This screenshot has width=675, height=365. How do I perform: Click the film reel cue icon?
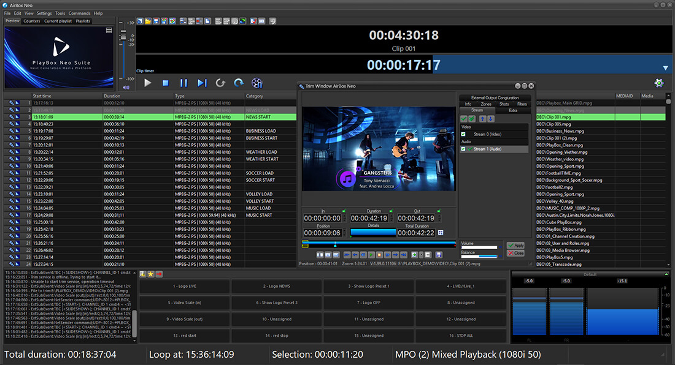tap(256, 83)
